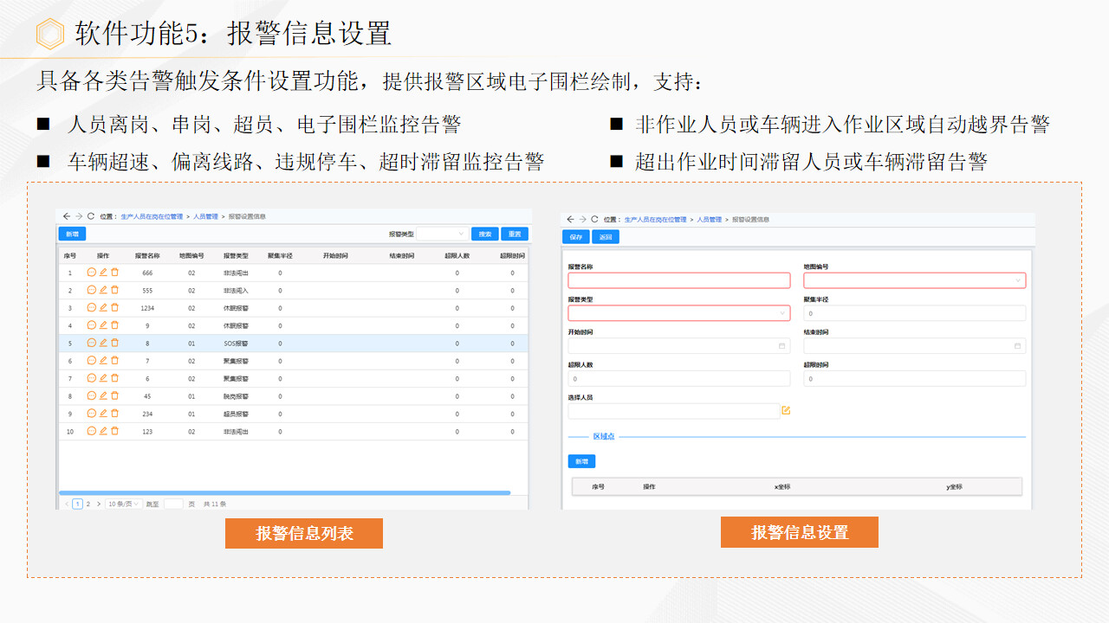Screen dimensions: 1109x623
Task: Delete the SOS报警 row
Action: point(114,343)
